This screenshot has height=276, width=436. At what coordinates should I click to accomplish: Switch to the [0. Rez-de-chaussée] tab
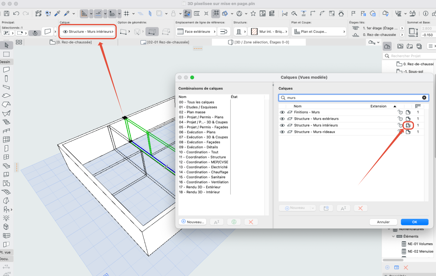(x=71, y=42)
